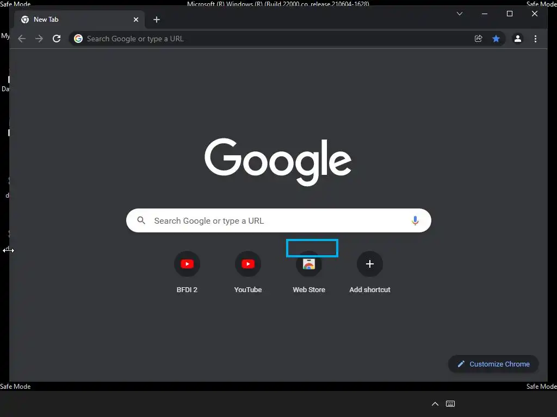Screen dimensions: 557x417
Task: Show hidden icons in system tray
Action: (x=435, y=404)
